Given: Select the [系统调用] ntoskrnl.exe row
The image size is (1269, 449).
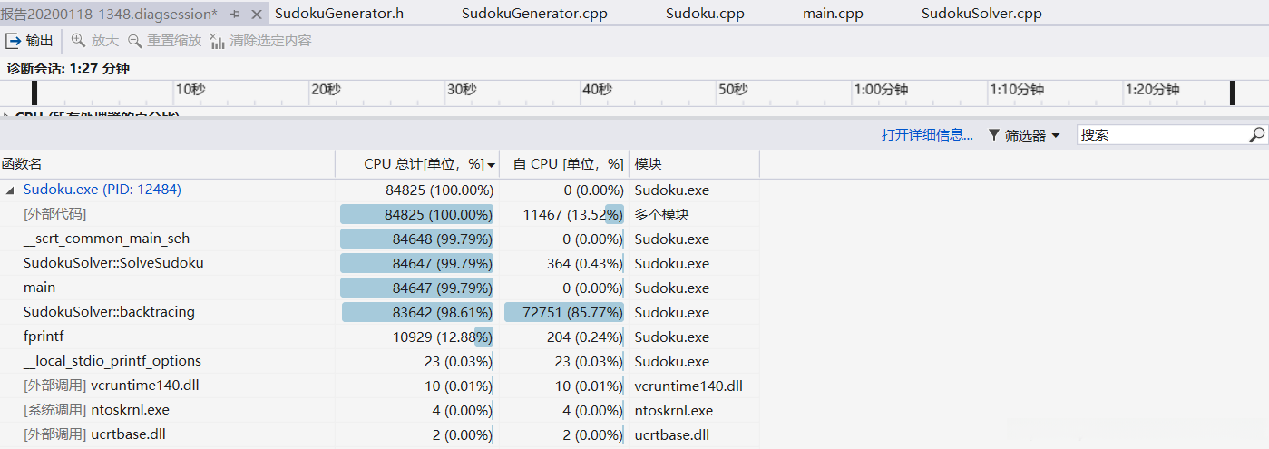Looking at the screenshot, I should click(x=379, y=411).
